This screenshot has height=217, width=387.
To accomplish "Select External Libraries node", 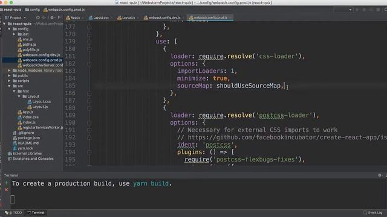I will (25, 153).
